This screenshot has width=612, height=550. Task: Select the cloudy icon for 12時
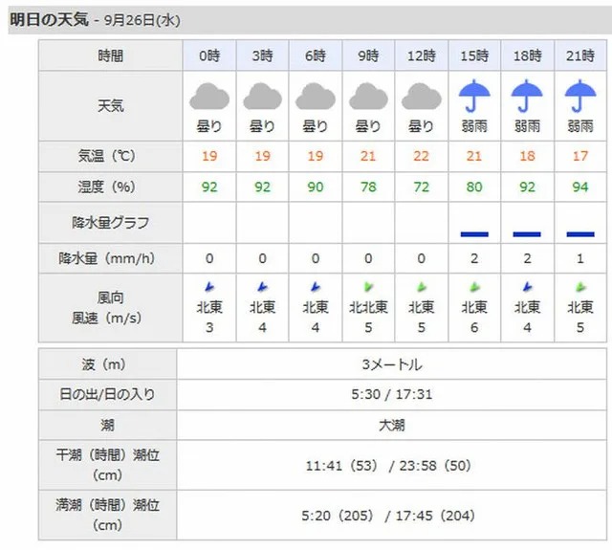pos(421,96)
